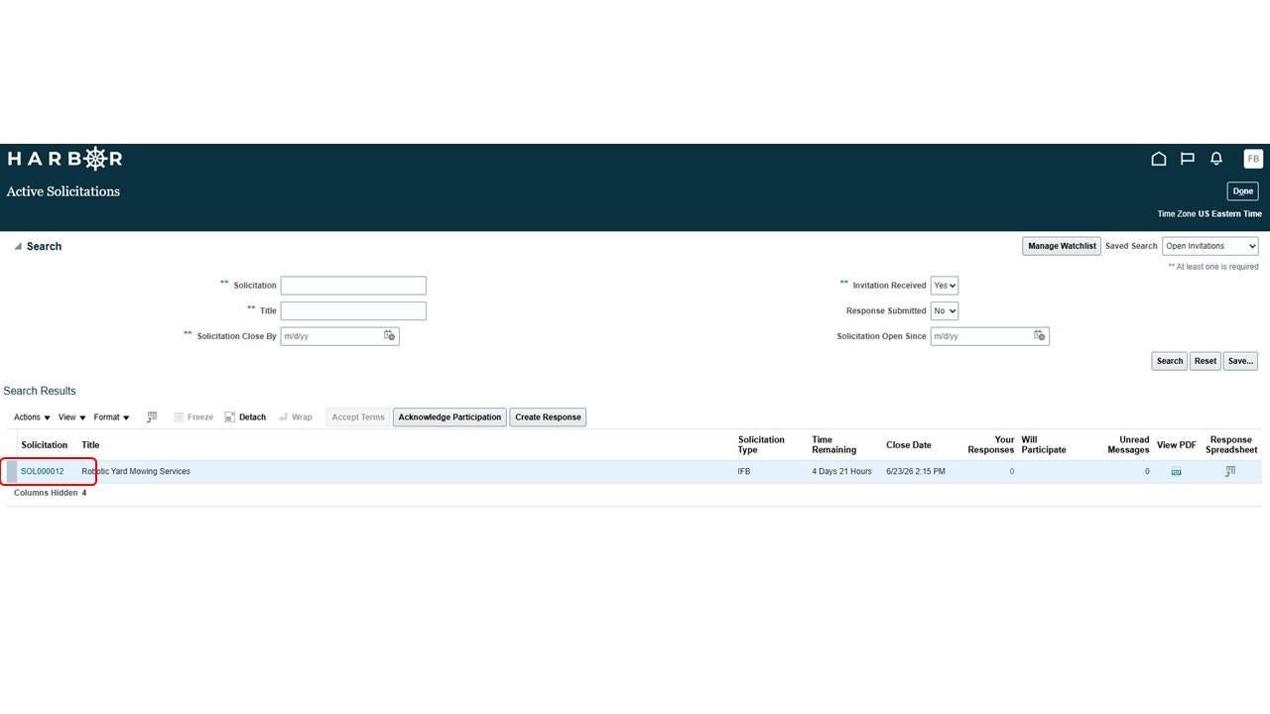Click in the Title input field
1270x714 pixels.
pyautogui.click(x=353, y=311)
